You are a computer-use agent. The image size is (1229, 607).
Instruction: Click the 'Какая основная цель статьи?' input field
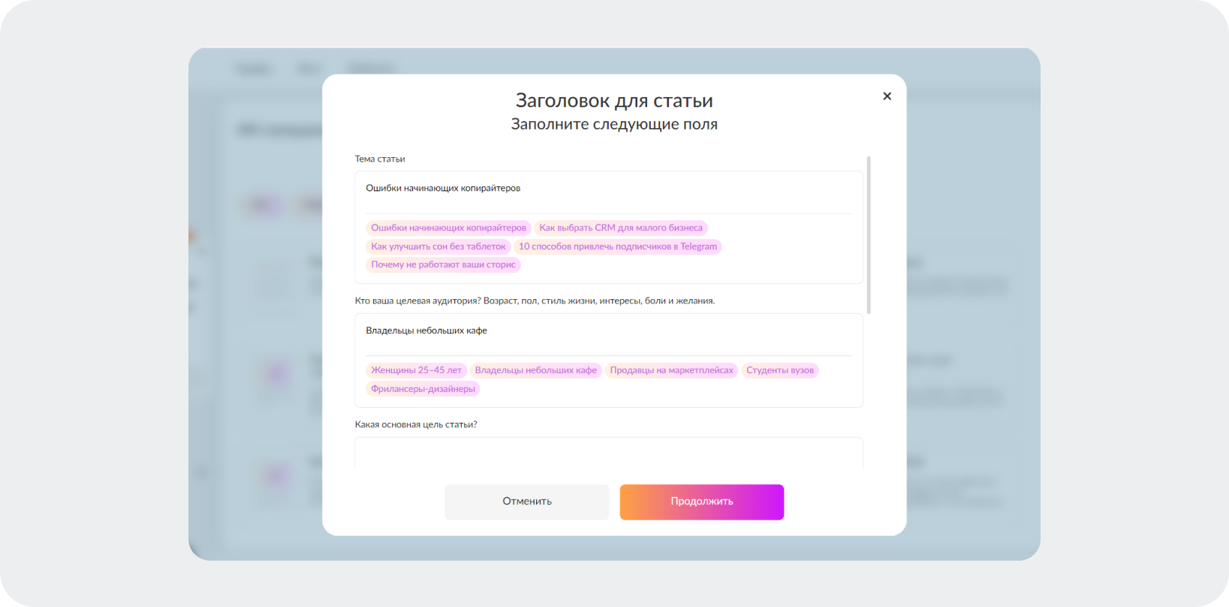click(x=609, y=453)
